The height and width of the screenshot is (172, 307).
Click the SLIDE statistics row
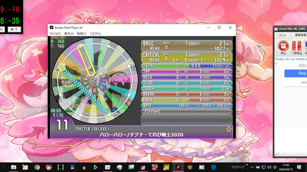click(186, 83)
